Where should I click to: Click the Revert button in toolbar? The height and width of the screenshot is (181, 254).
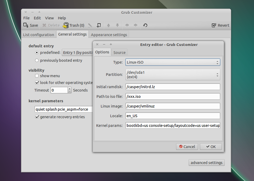tap(220, 25)
